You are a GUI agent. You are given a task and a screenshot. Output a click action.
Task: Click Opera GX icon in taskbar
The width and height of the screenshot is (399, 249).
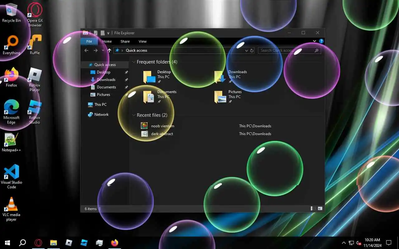pos(38,242)
